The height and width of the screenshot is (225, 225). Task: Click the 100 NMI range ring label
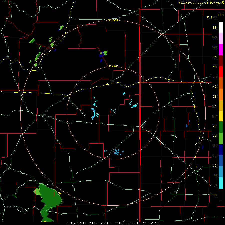(113, 20)
